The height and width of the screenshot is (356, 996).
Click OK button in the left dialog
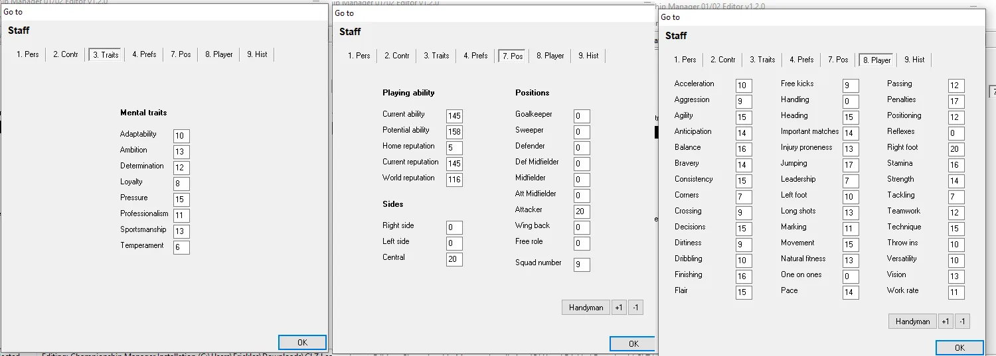302,343
